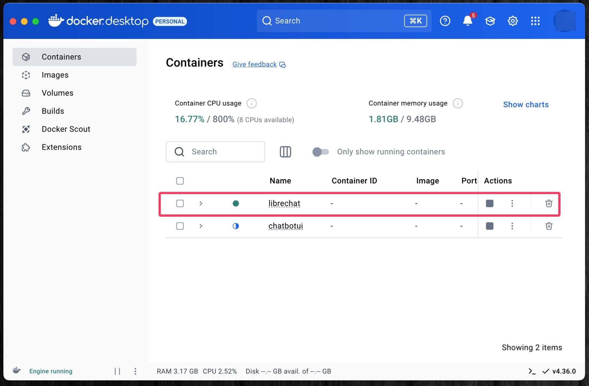Click the help question mark icon
Image resolution: width=589 pixels, height=386 pixels.
[x=445, y=21]
